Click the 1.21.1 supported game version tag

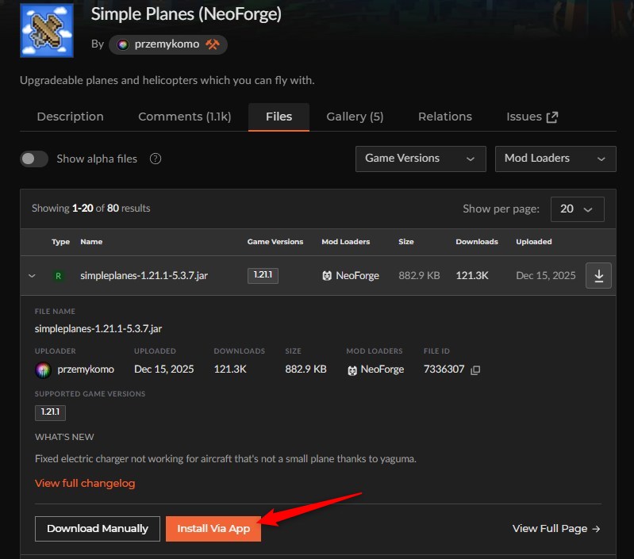tap(50, 412)
